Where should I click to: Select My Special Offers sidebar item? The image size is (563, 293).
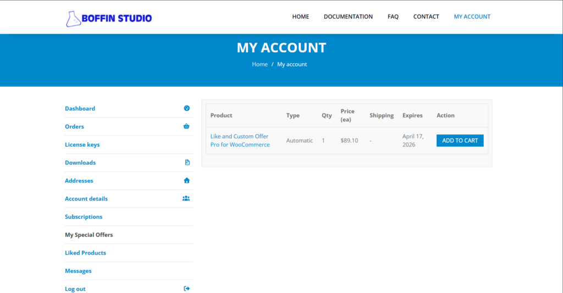(89, 235)
